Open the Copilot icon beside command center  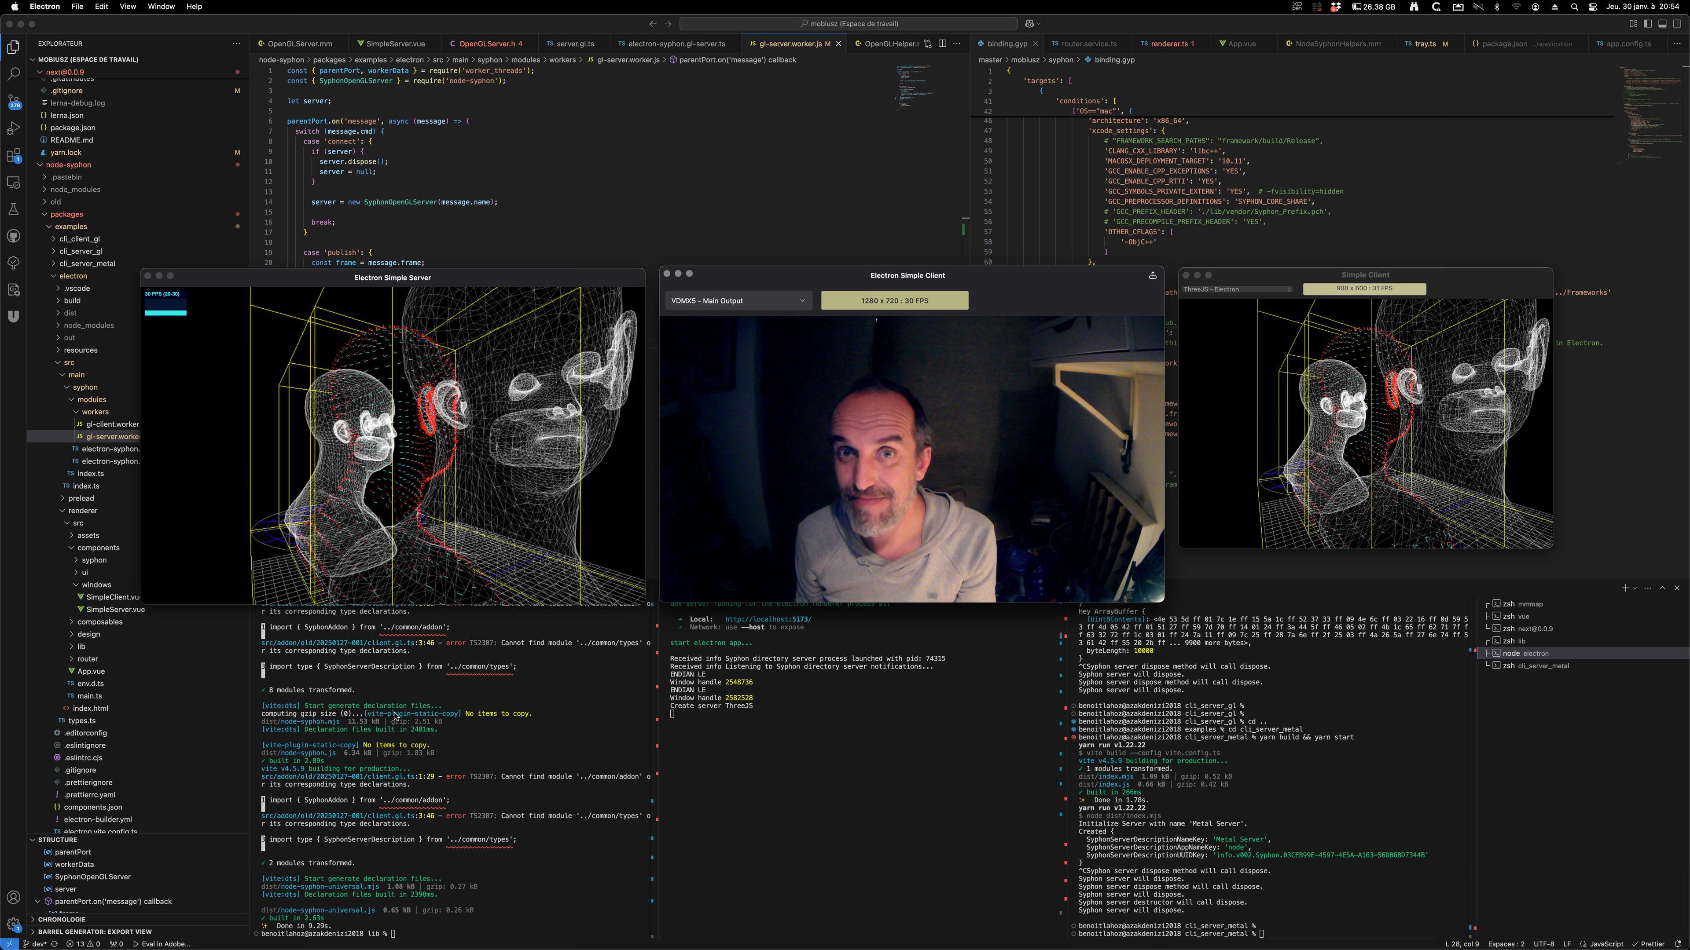pos(1029,24)
